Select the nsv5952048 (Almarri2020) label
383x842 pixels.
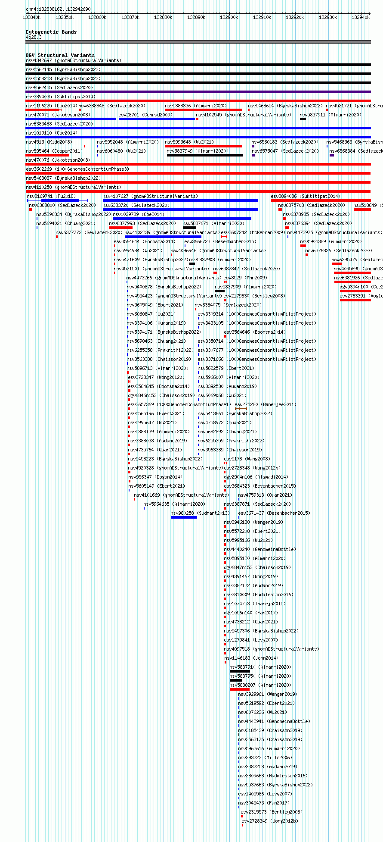click(128, 142)
